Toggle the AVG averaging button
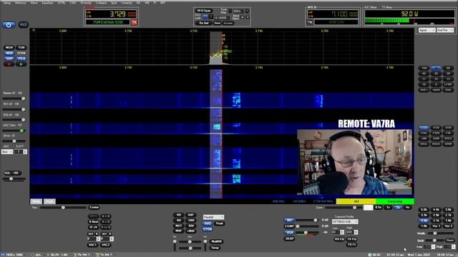 coord(208,223)
